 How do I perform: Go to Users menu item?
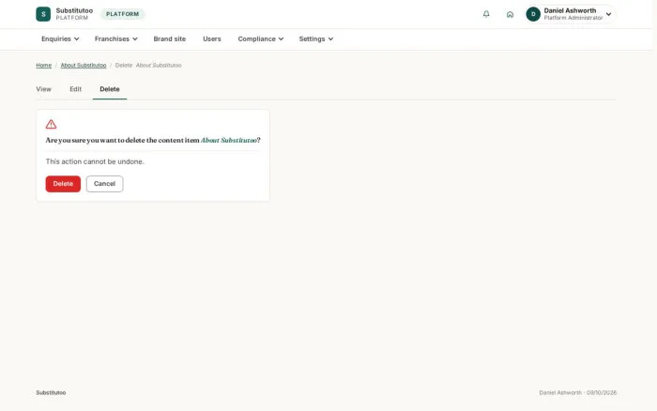point(211,39)
